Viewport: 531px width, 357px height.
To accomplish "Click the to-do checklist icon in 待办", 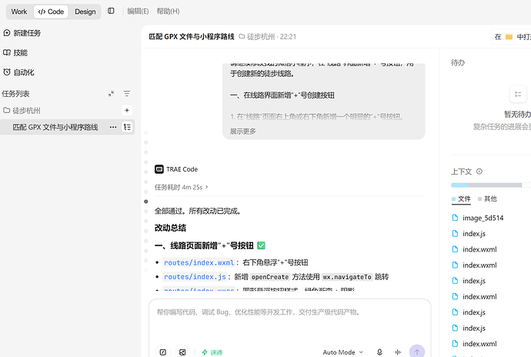I will point(518,94).
